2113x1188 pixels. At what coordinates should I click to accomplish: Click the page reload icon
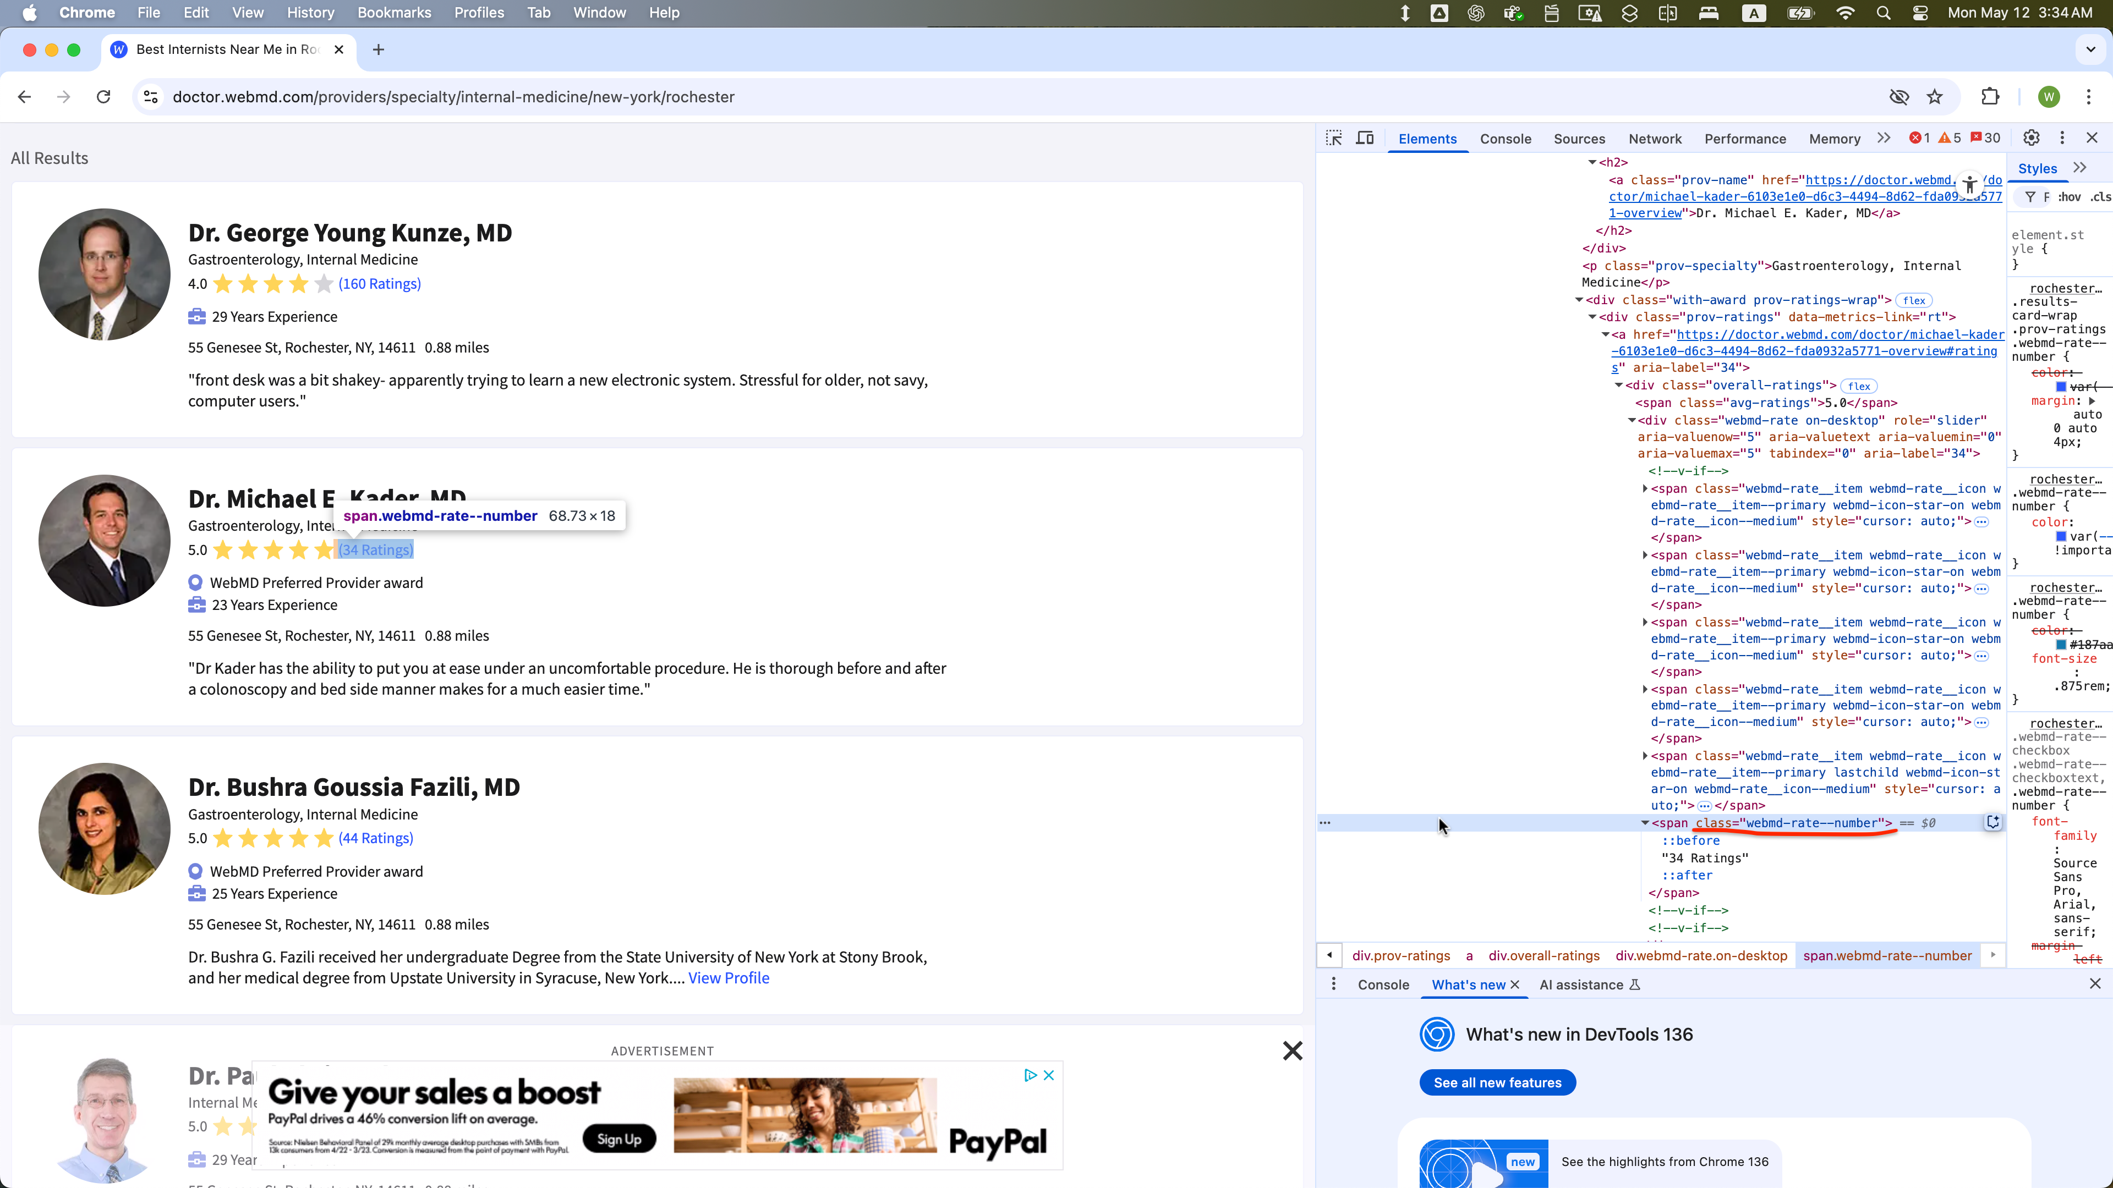coord(103,97)
